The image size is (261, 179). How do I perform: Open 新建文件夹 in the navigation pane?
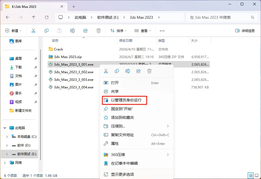(20, 111)
